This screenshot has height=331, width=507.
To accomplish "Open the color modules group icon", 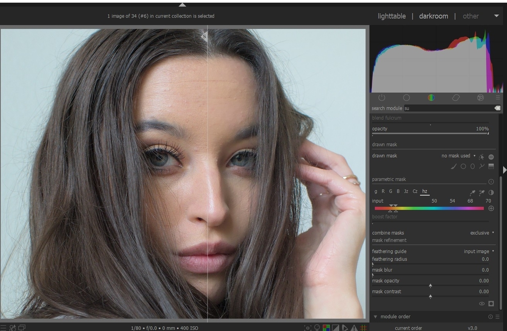I will 431,98.
